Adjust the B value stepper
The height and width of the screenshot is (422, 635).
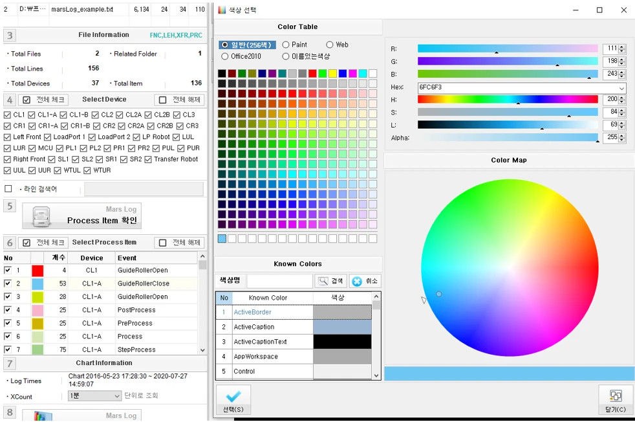tap(623, 74)
